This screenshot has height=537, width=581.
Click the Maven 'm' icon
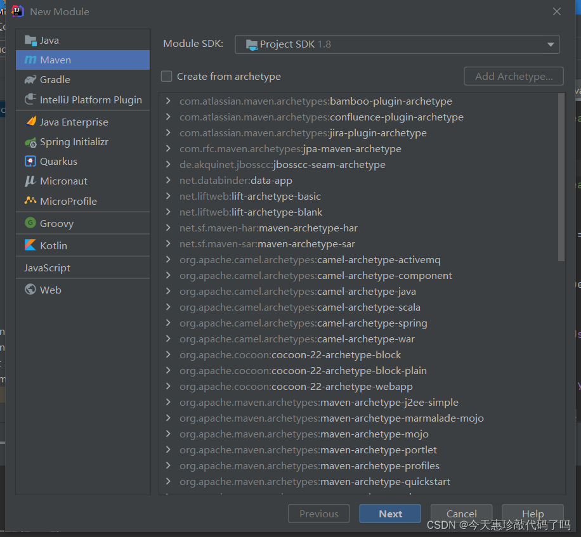pos(30,60)
